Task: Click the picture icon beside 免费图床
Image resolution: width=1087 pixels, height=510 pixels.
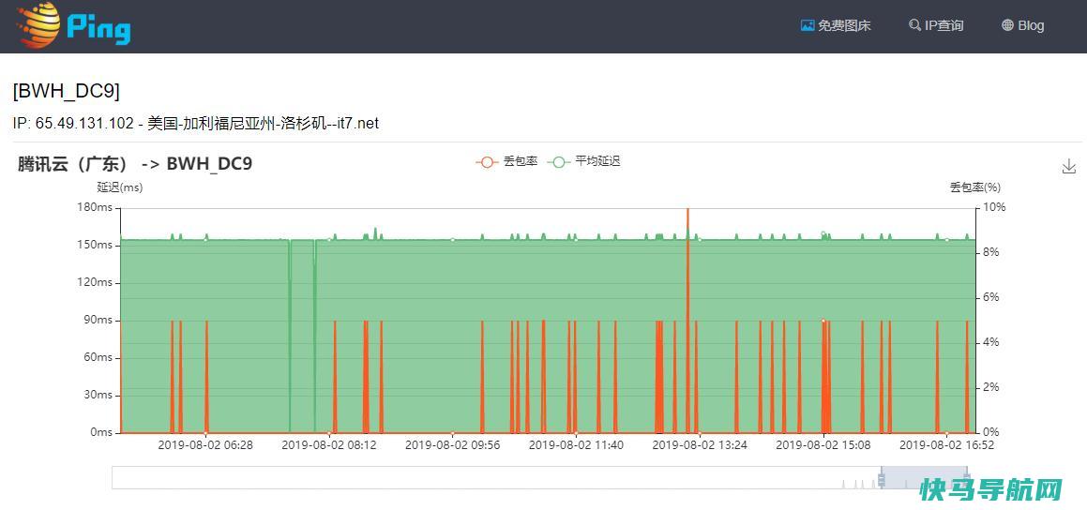Action: tap(807, 25)
